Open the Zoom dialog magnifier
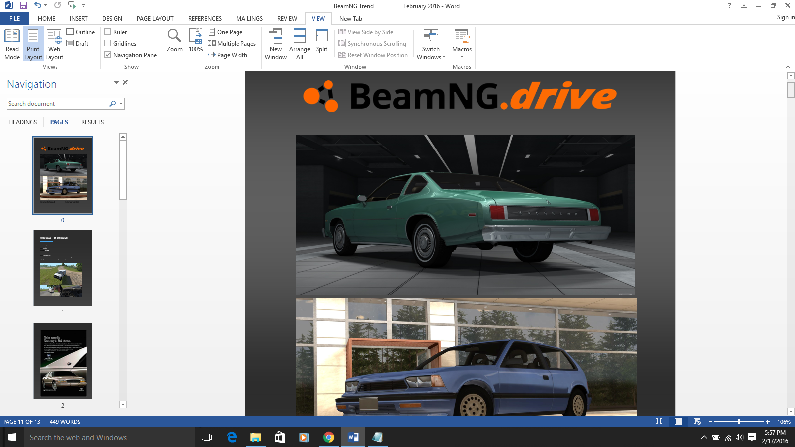 point(175,40)
